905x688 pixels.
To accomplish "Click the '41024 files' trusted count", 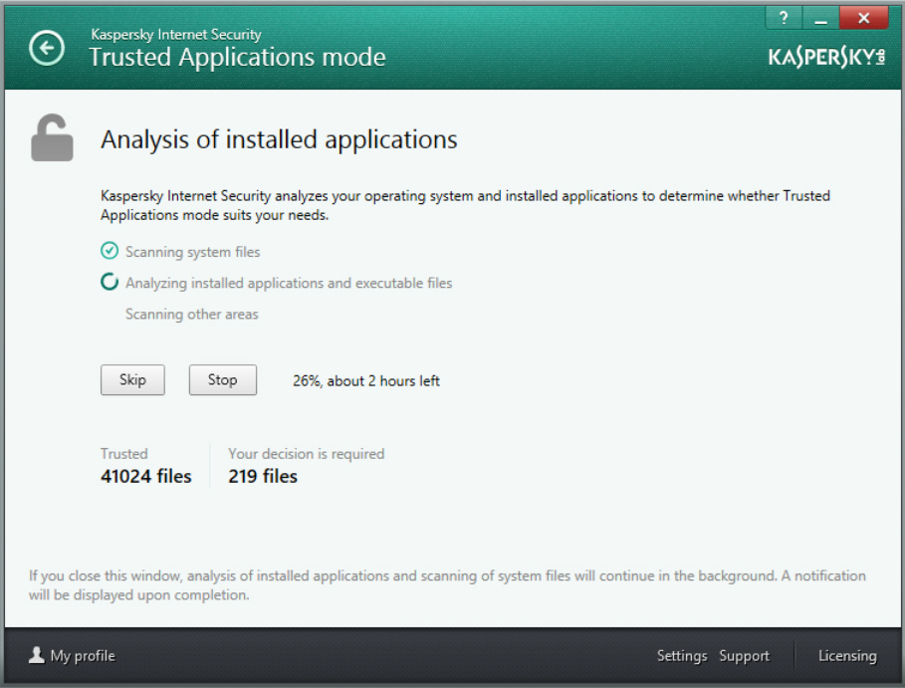I will click(146, 476).
